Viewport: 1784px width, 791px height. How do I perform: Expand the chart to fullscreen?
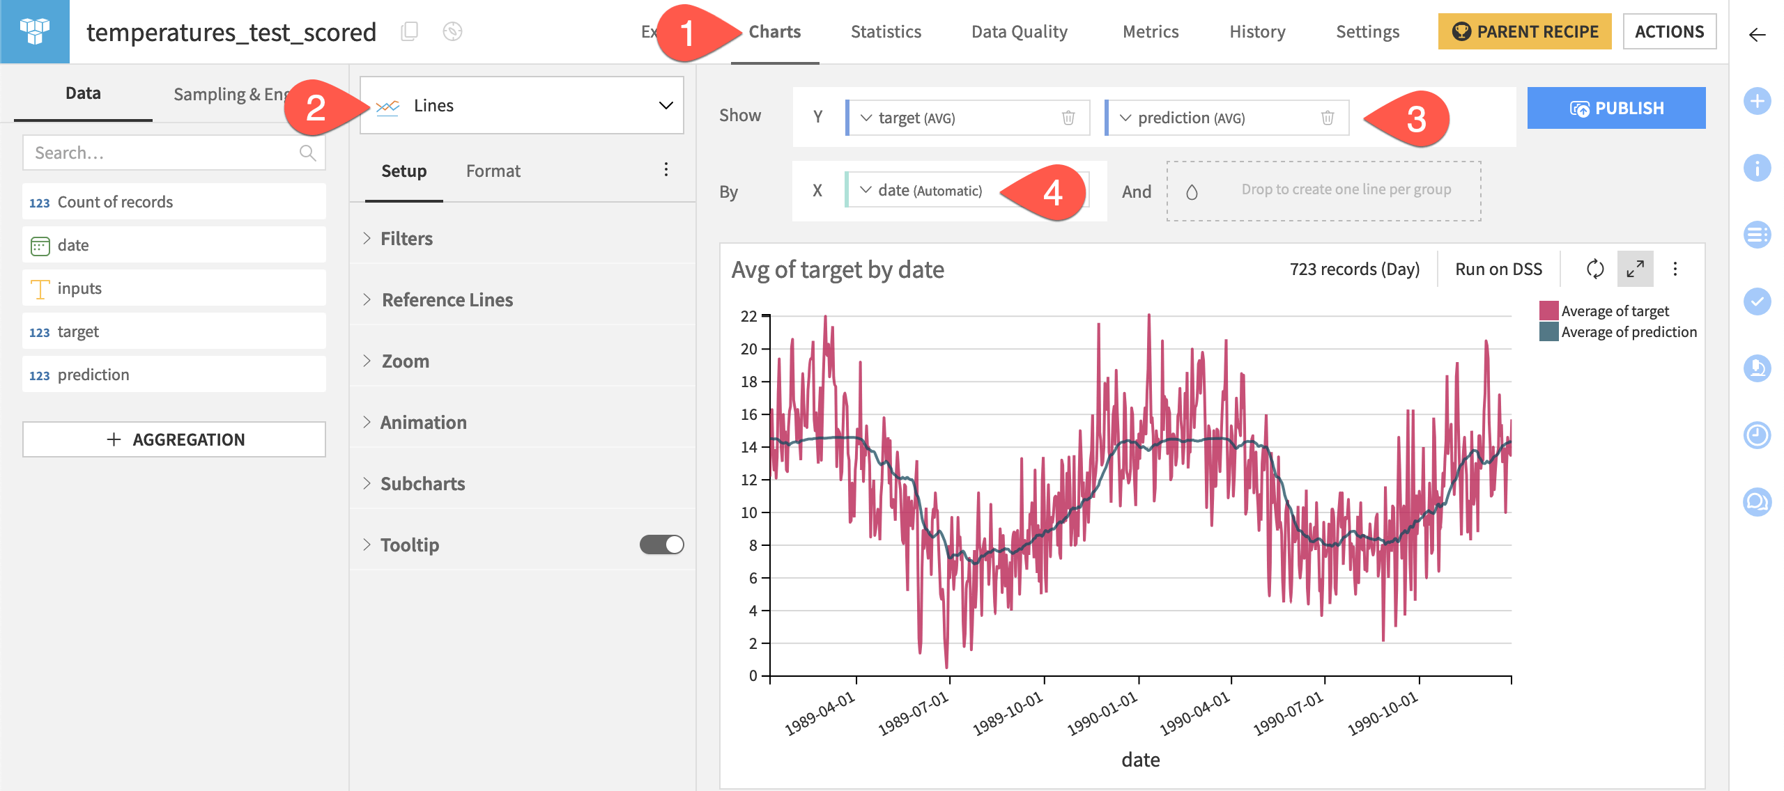click(x=1635, y=269)
